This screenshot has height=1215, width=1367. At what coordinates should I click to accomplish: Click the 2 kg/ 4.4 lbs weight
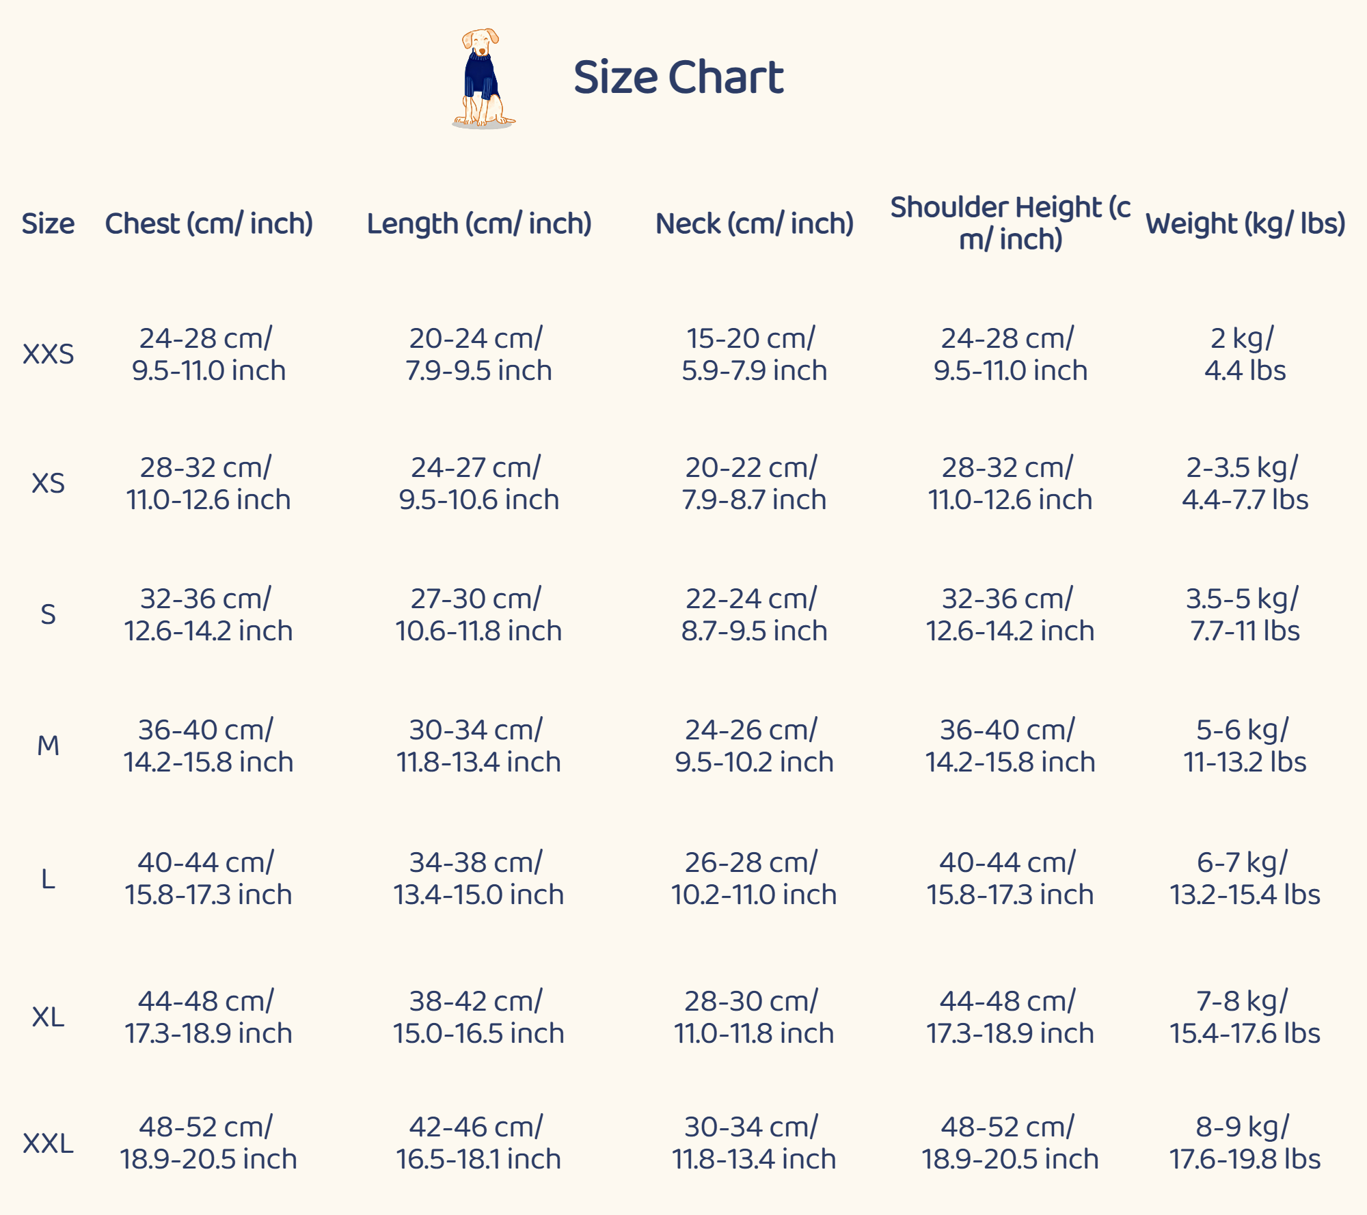[1244, 354]
